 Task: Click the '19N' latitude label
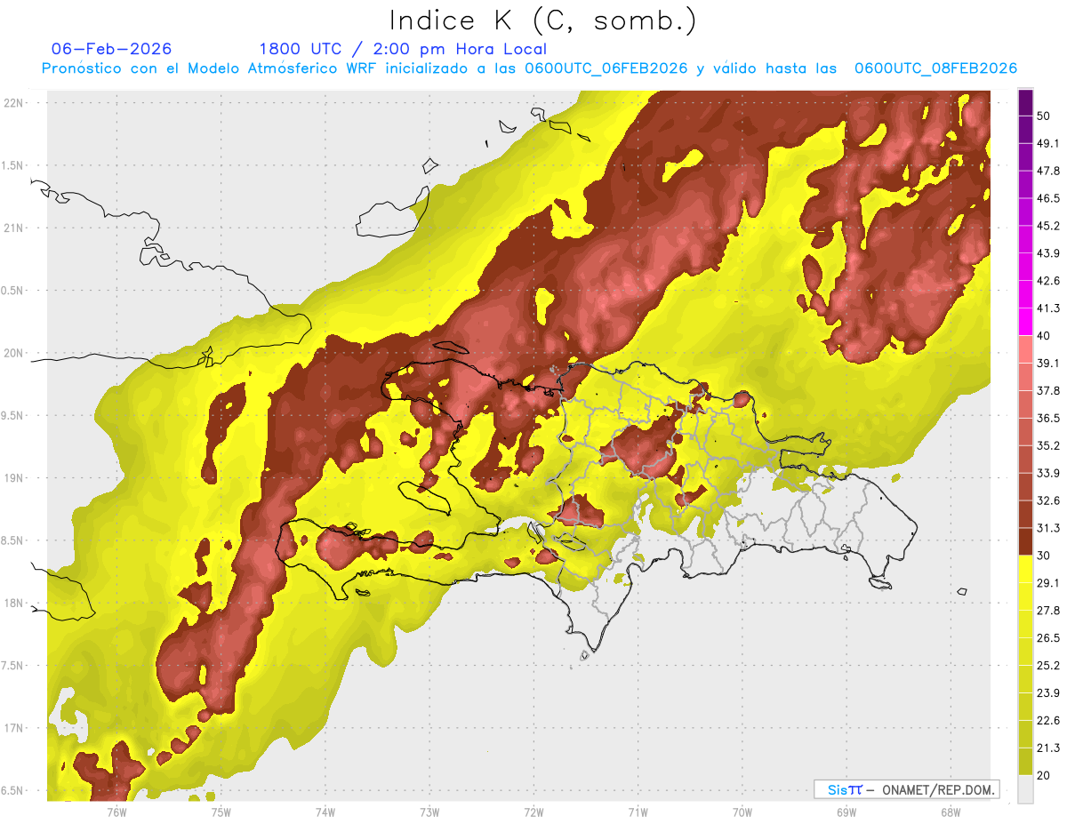tap(12, 478)
